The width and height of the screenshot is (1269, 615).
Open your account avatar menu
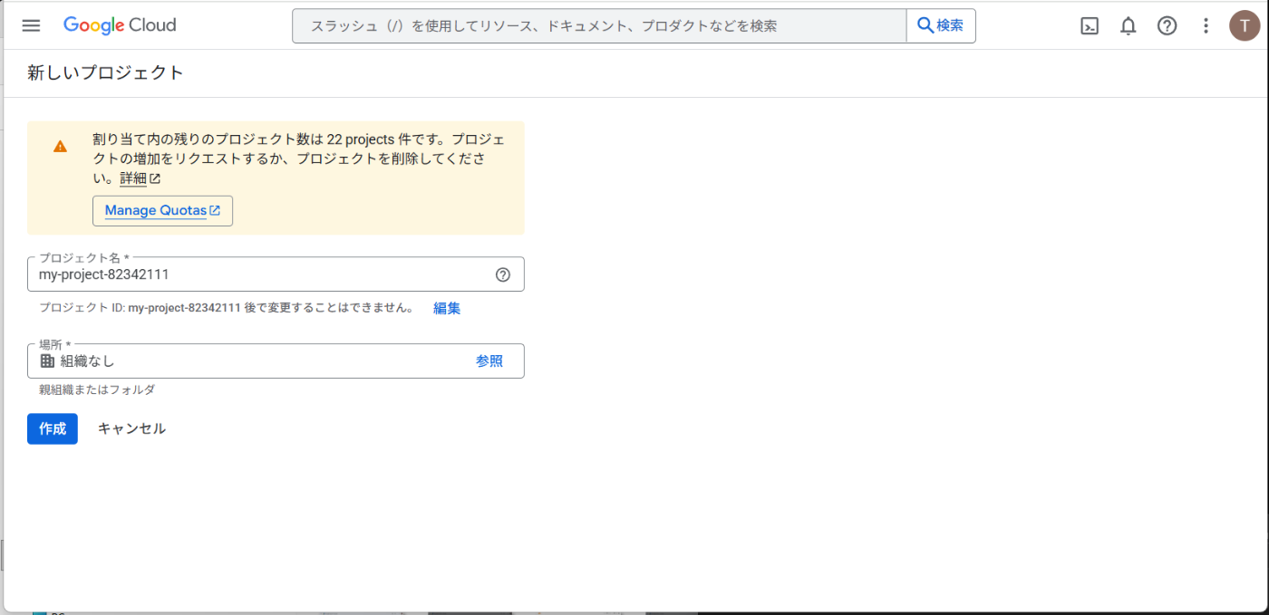pyautogui.click(x=1245, y=25)
